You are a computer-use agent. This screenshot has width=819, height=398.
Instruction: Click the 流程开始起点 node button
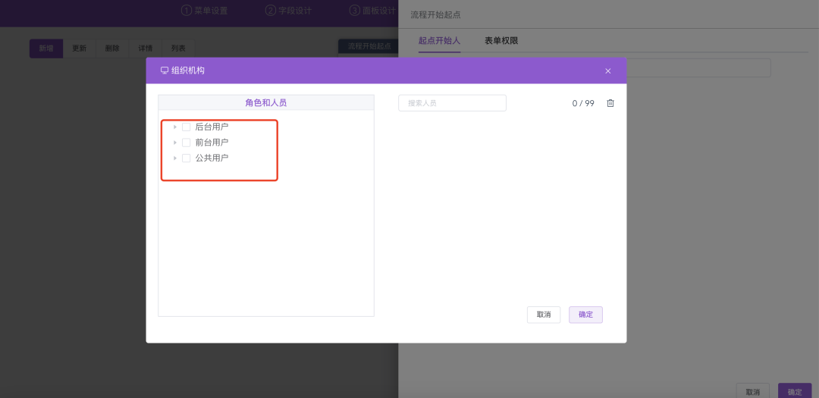tap(369, 46)
